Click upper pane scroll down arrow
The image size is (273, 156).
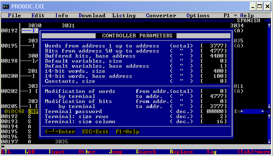coord(269,106)
